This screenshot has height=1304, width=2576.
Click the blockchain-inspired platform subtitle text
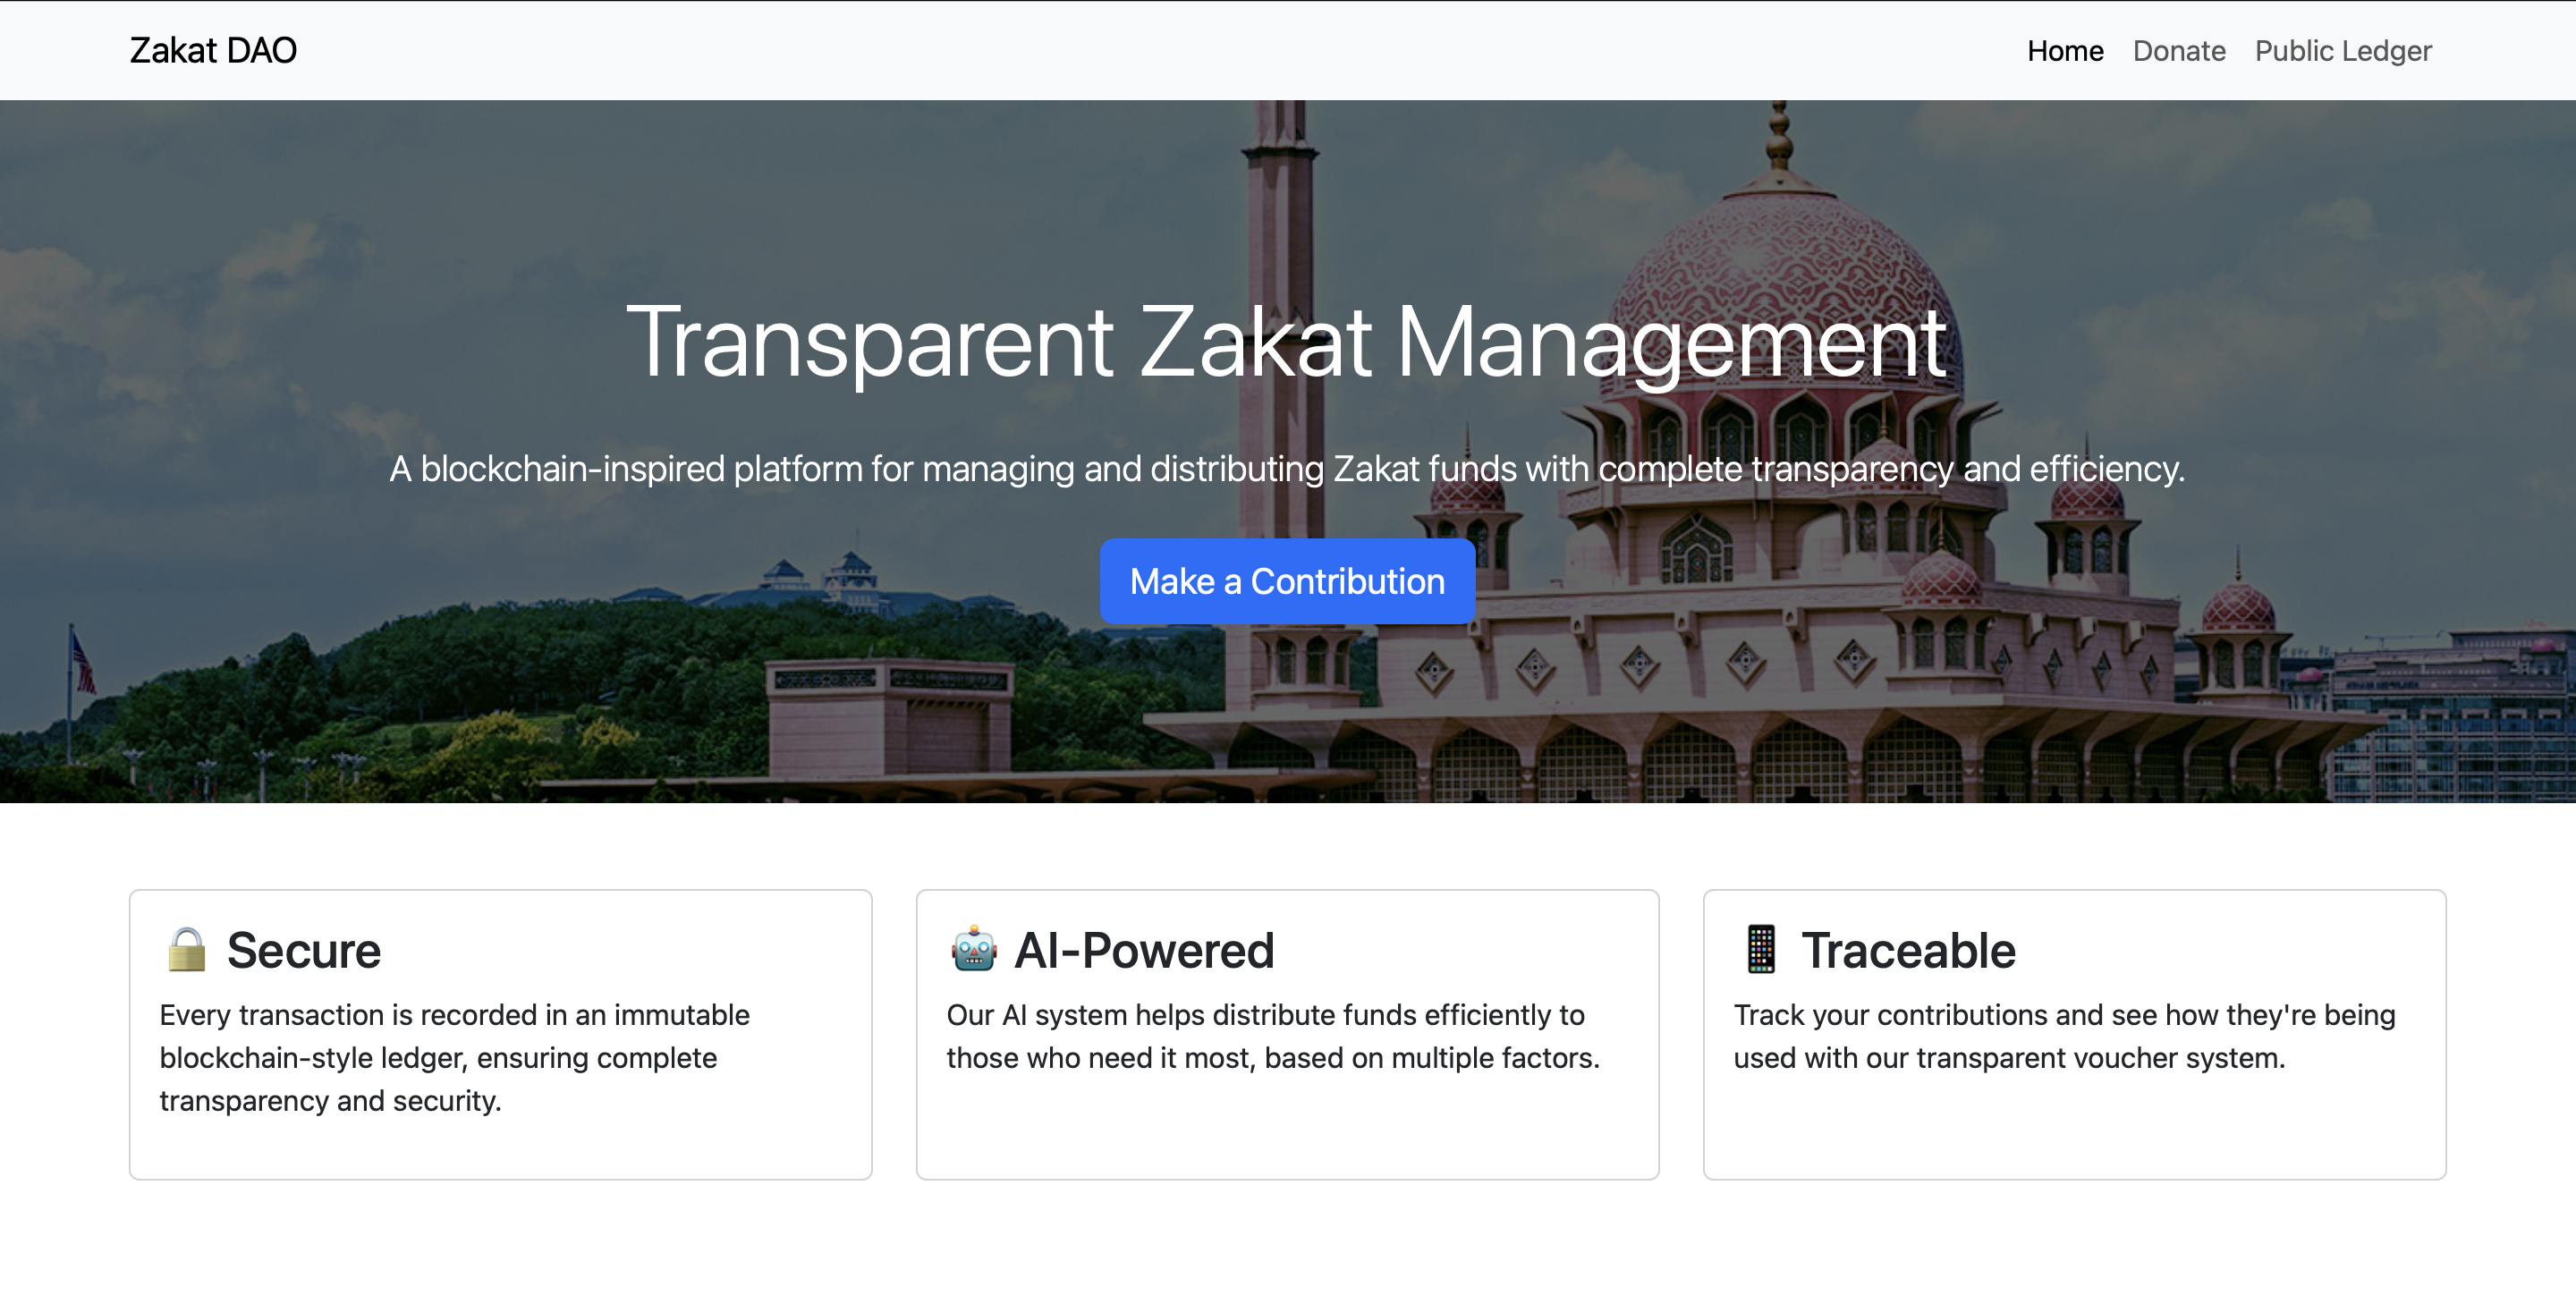1286,468
